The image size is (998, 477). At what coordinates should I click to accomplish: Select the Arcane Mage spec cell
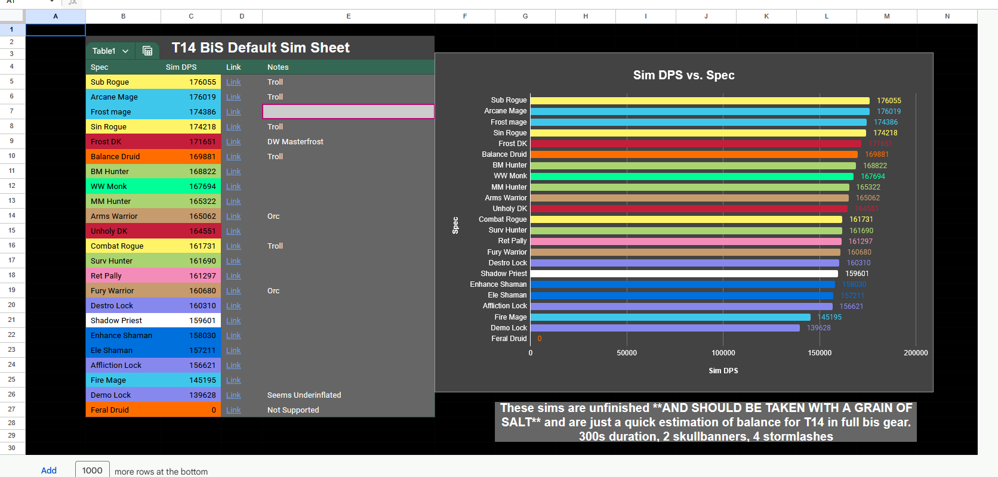124,97
